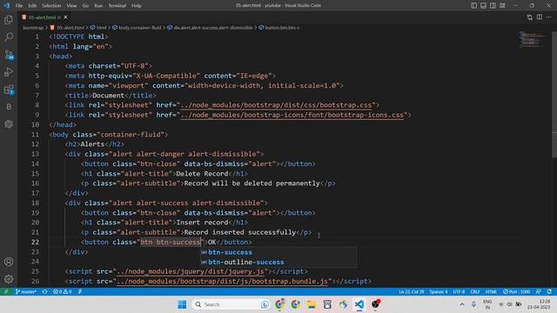Open File Explorer from taskbar
557x313 pixels.
point(312,304)
